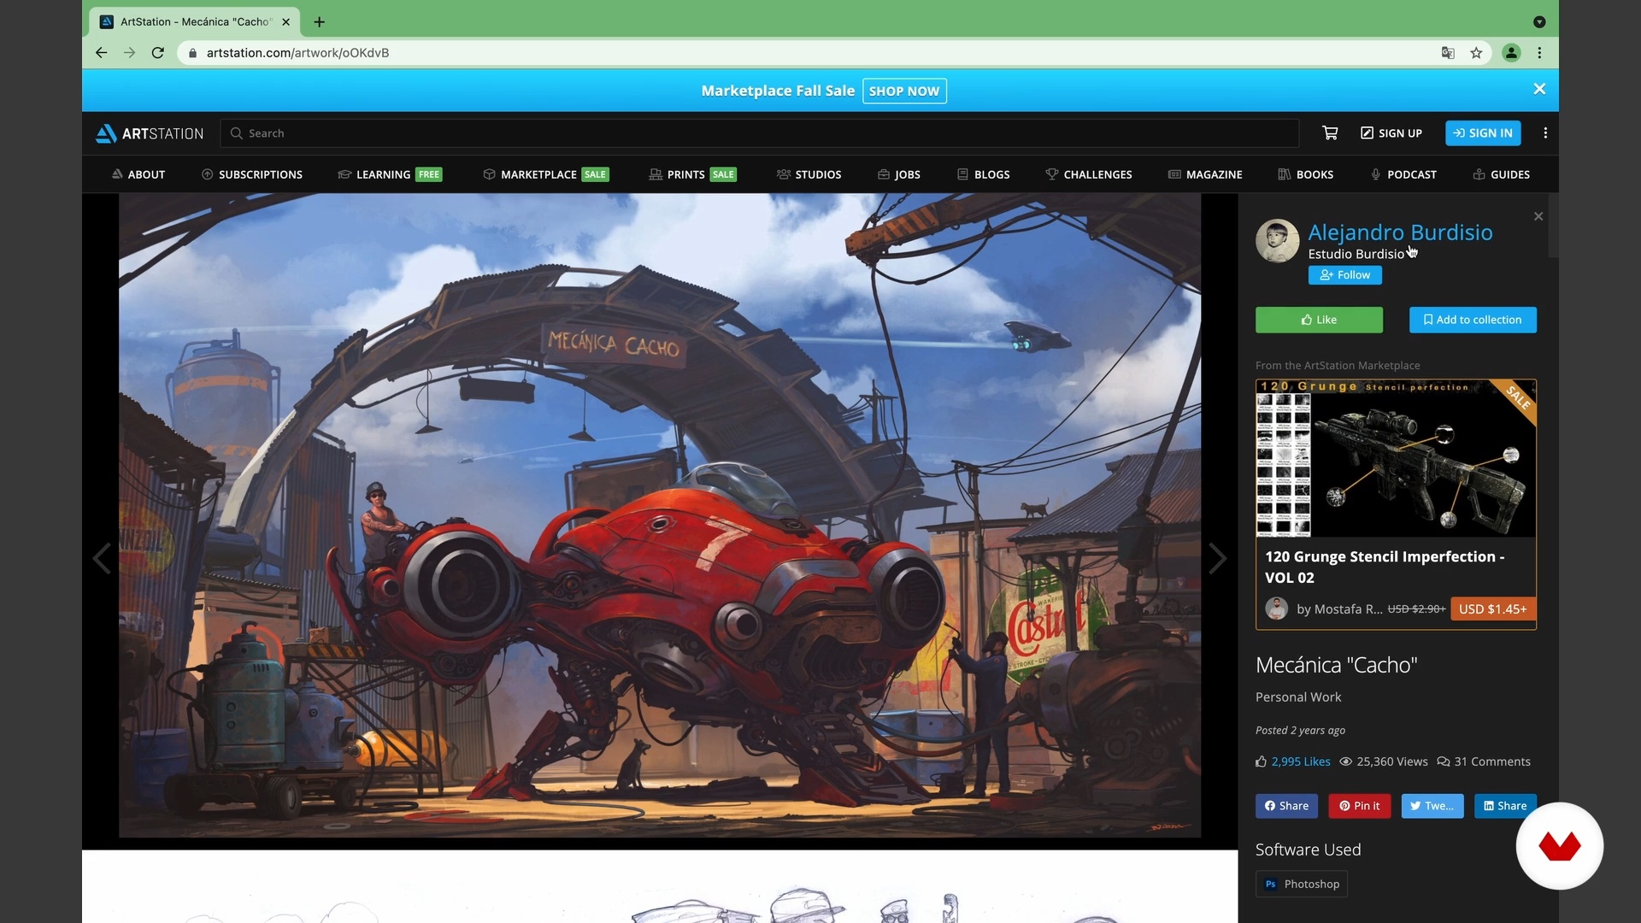Viewport: 1641px width, 923px height.
Task: Go to the next artwork arrow
Action: tap(1218, 558)
